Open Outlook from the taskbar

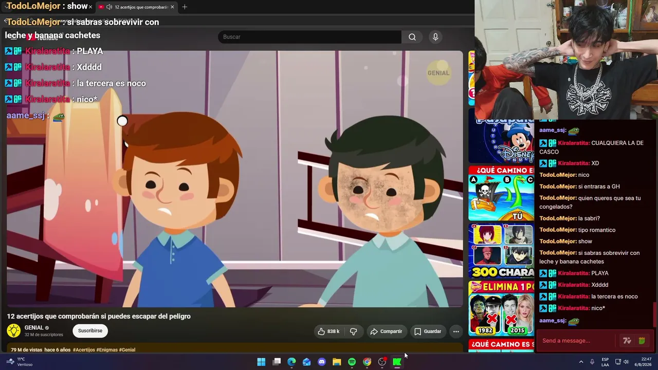[x=306, y=362]
